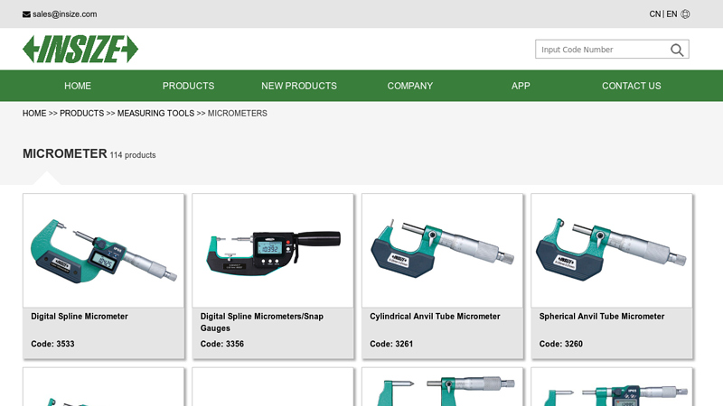
Task: Open the APP menu item
Action: tap(521, 86)
